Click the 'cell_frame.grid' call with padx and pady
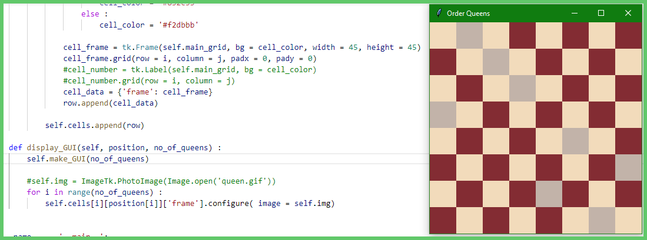 point(190,58)
